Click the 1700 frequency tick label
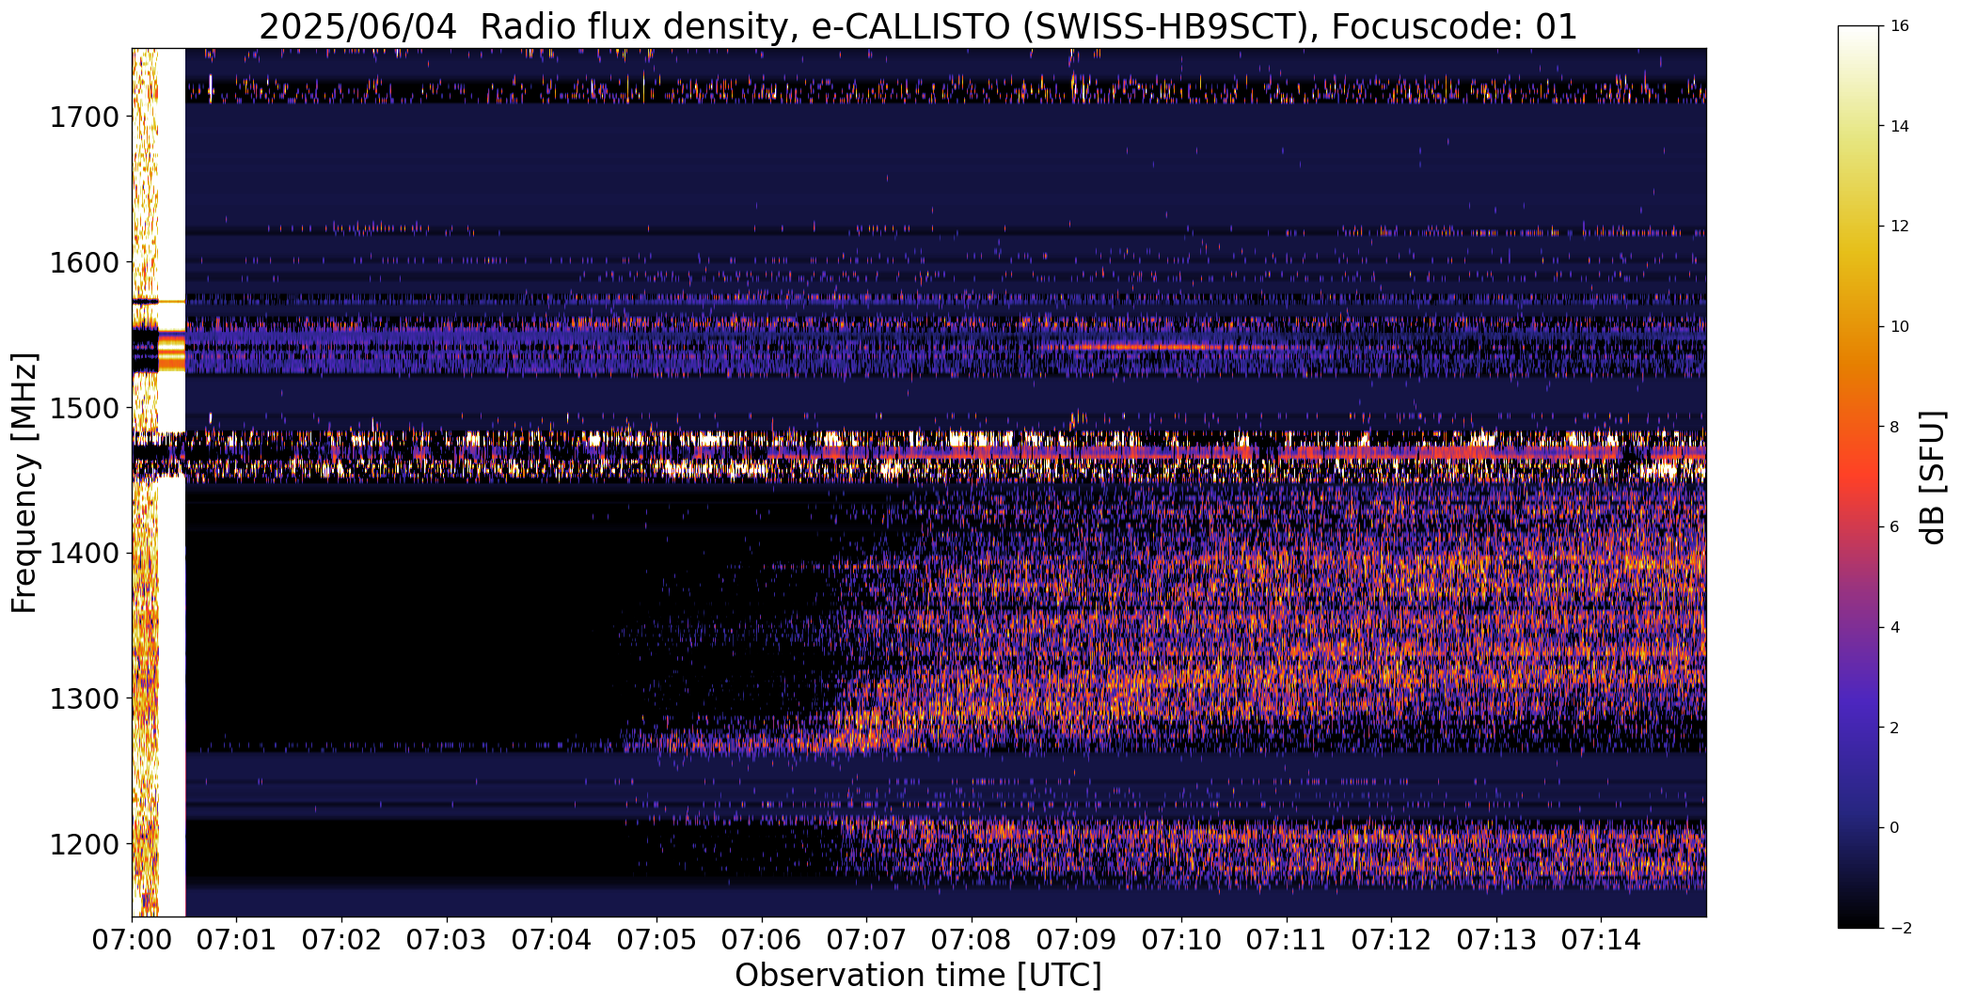Image resolution: width=1961 pixels, height=1003 pixels. pos(84,118)
